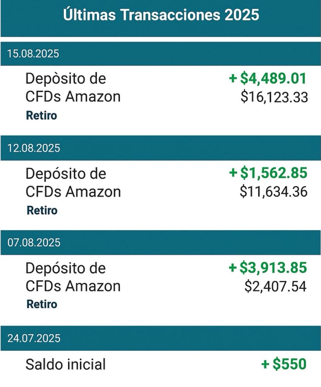Open the 07.08.2025 Depósito de CFDs Amazon description
The width and height of the screenshot is (321, 387).
pyautogui.click(x=73, y=277)
